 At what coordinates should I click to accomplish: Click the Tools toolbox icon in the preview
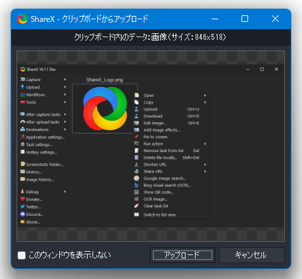(23, 102)
